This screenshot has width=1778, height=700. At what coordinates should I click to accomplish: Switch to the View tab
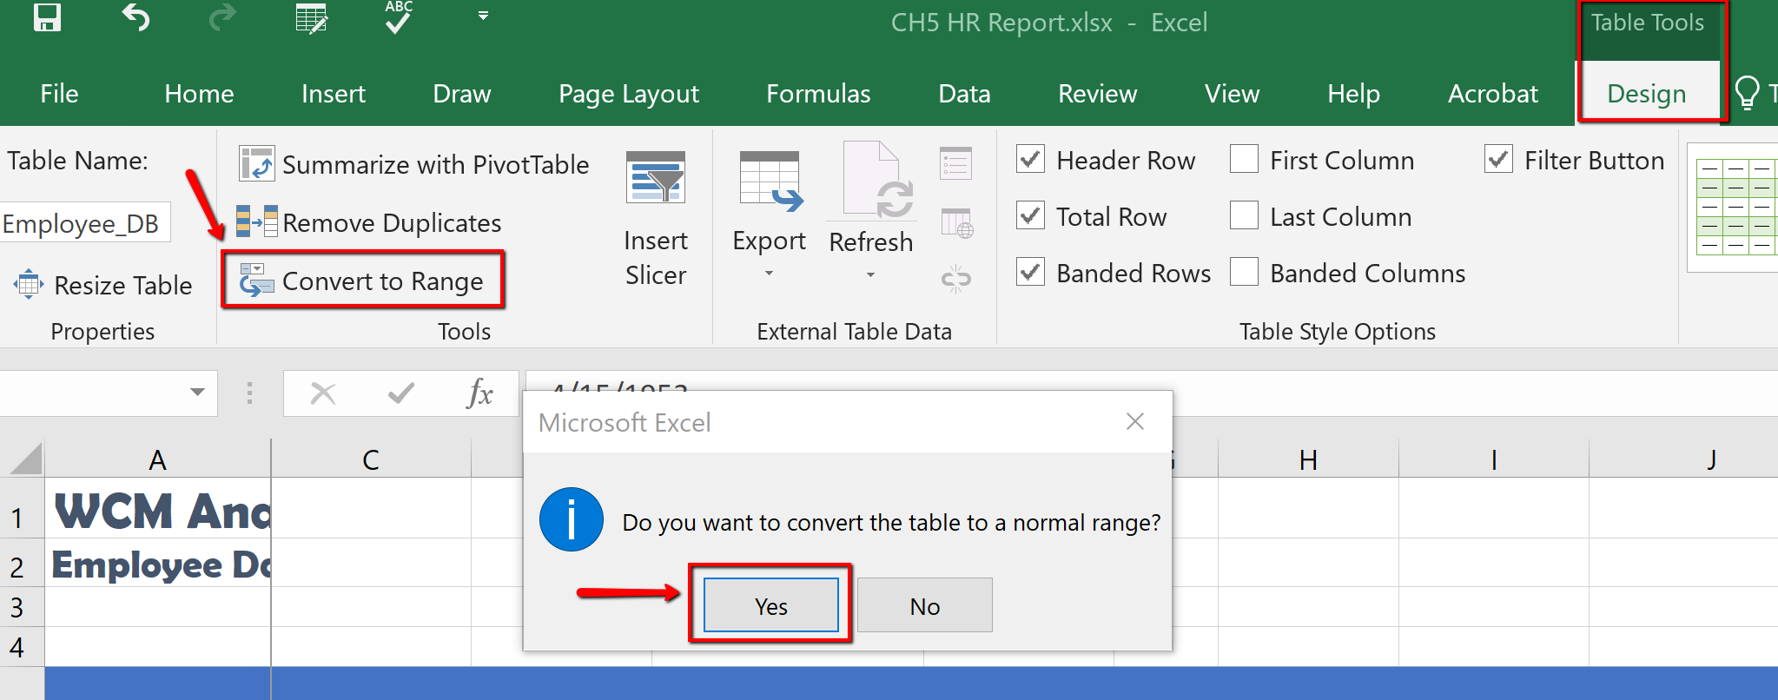(x=1232, y=93)
